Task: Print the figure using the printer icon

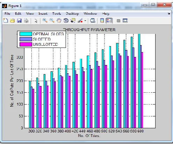Action: [26, 21]
